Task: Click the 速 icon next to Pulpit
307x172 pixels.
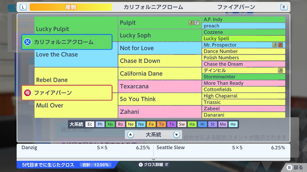Action: pyautogui.click(x=191, y=23)
